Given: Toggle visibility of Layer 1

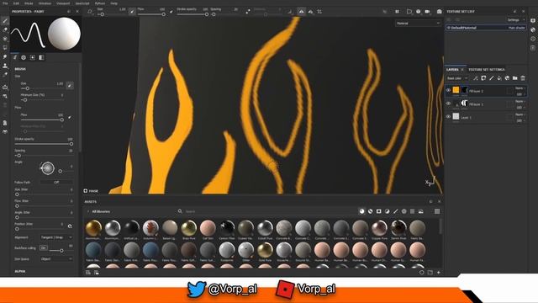Looking at the screenshot, I should coord(448,117).
